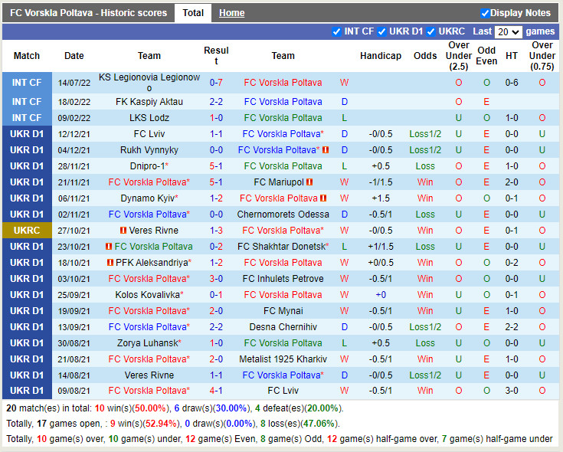Click red card icon in Dynamo Kyiv row
The image size is (563, 452).
click(x=323, y=198)
